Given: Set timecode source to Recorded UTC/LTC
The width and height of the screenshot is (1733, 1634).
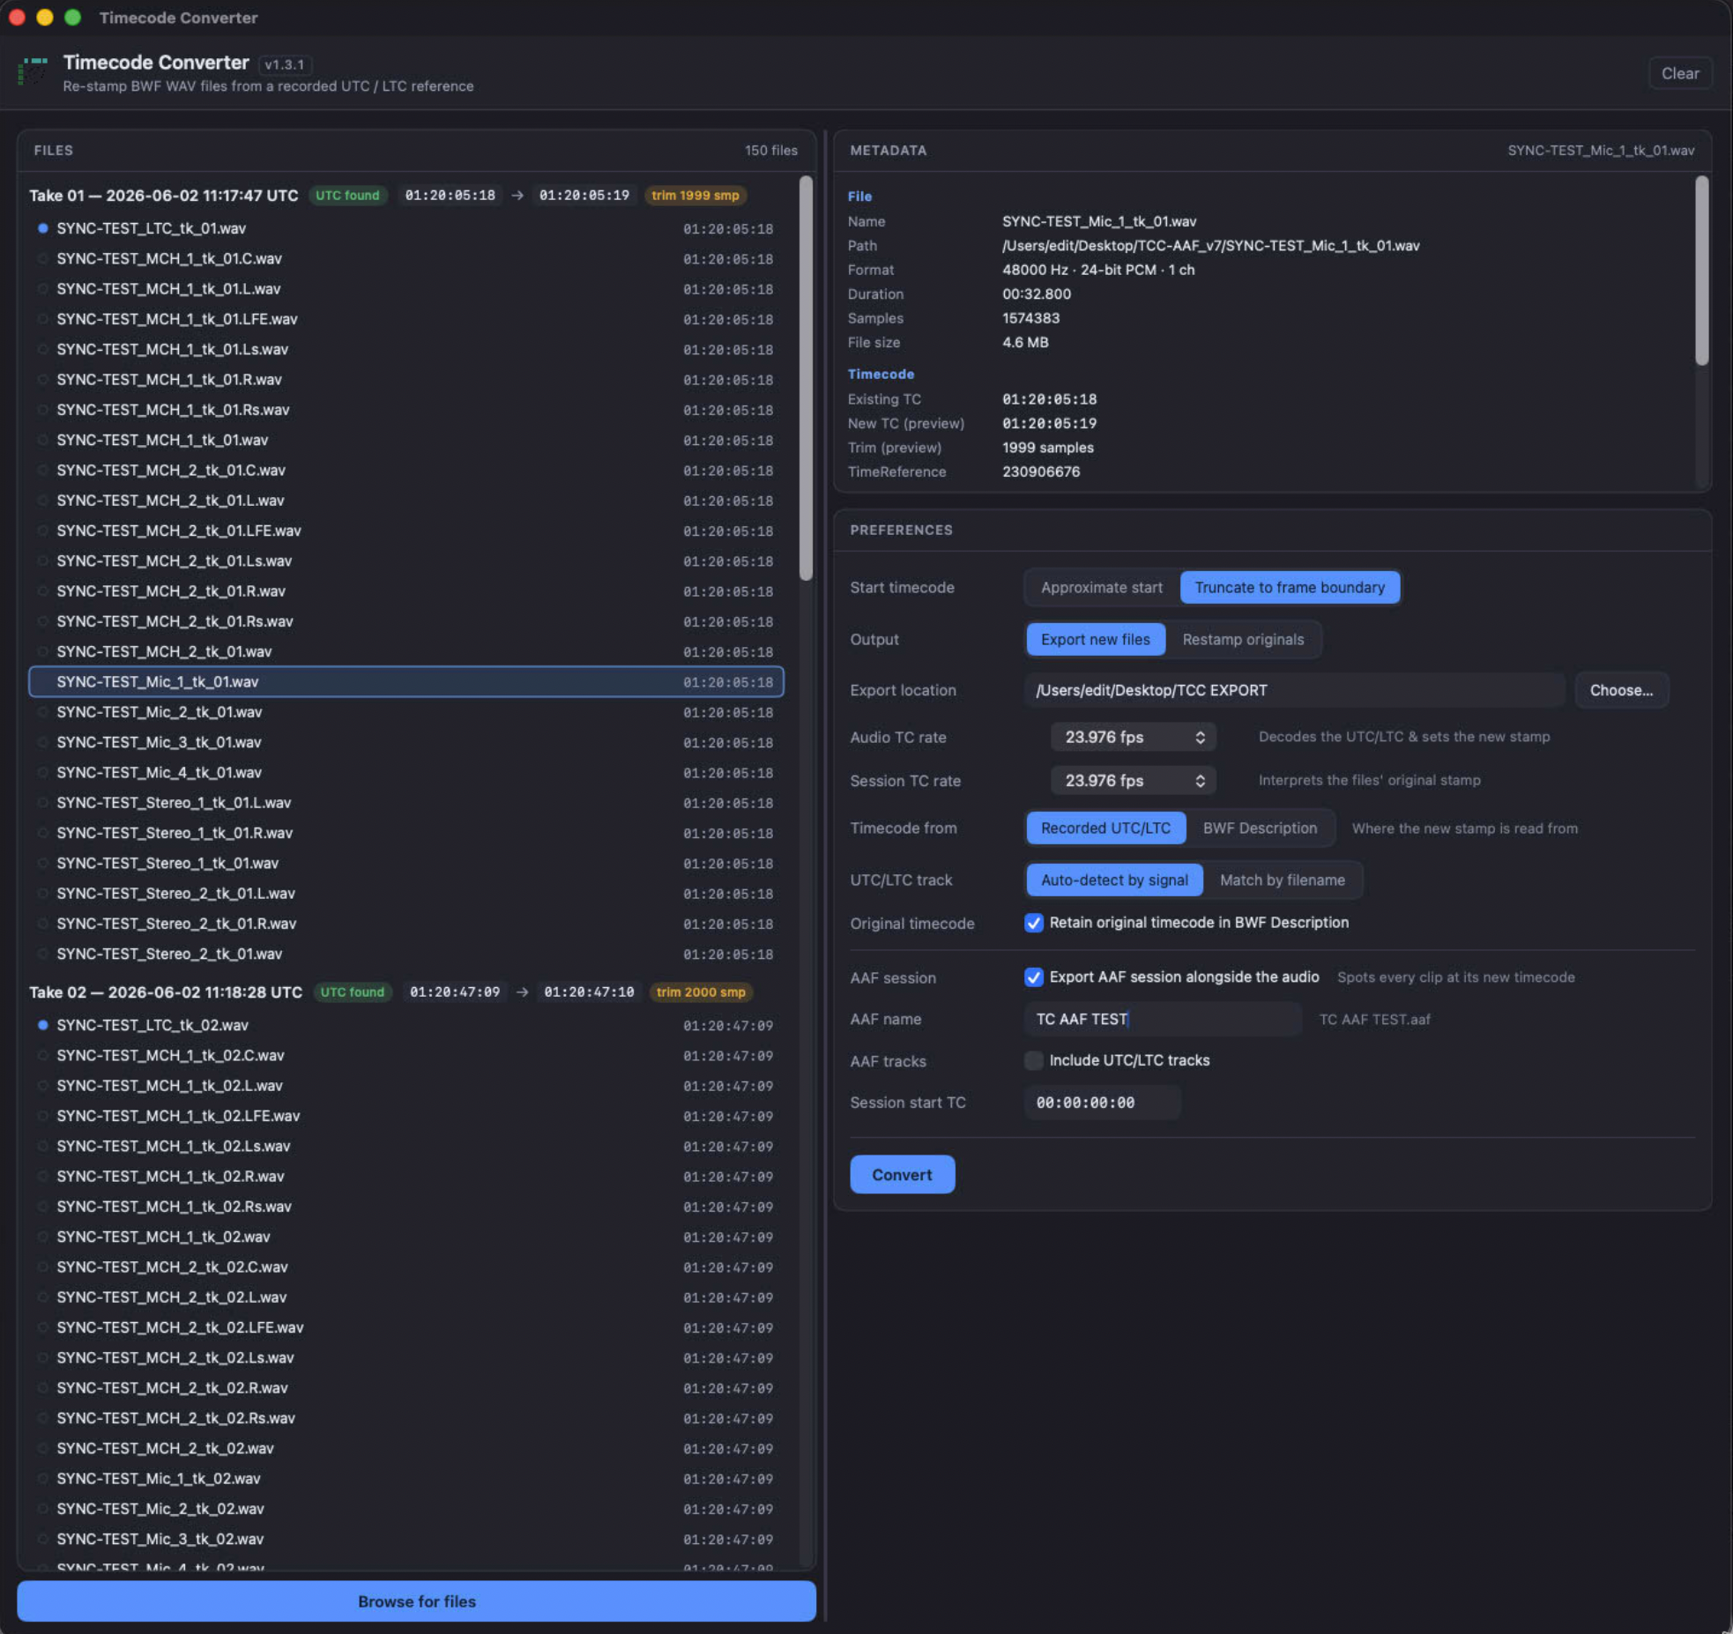Looking at the screenshot, I should coord(1105,828).
